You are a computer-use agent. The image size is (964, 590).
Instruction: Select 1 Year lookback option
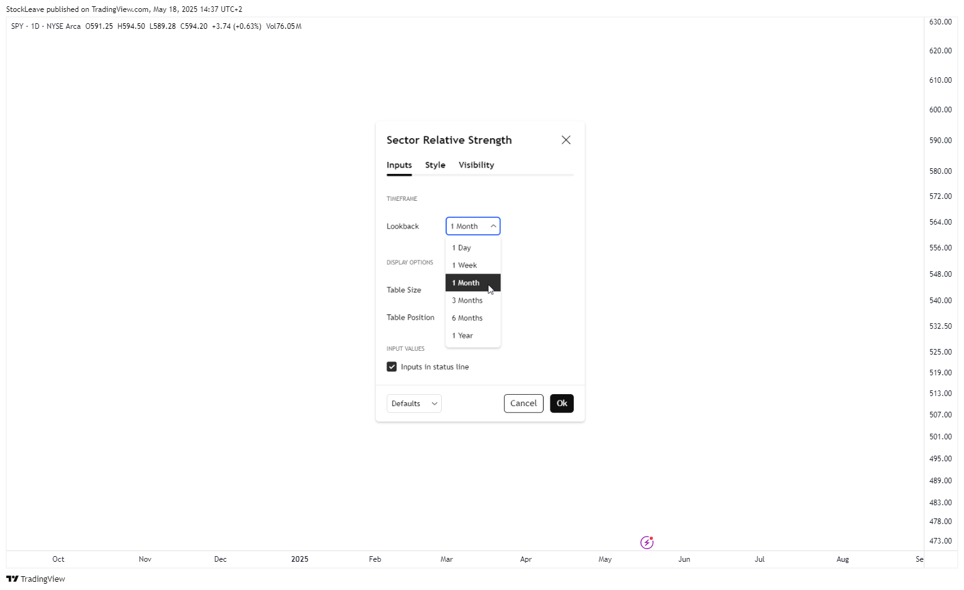(473, 336)
